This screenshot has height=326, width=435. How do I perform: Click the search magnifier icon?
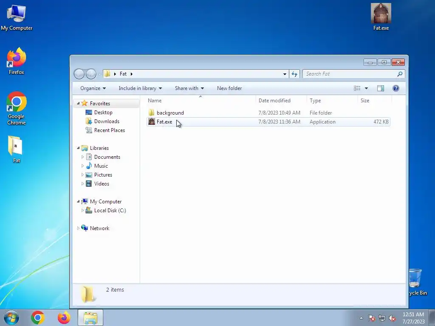pyautogui.click(x=400, y=74)
